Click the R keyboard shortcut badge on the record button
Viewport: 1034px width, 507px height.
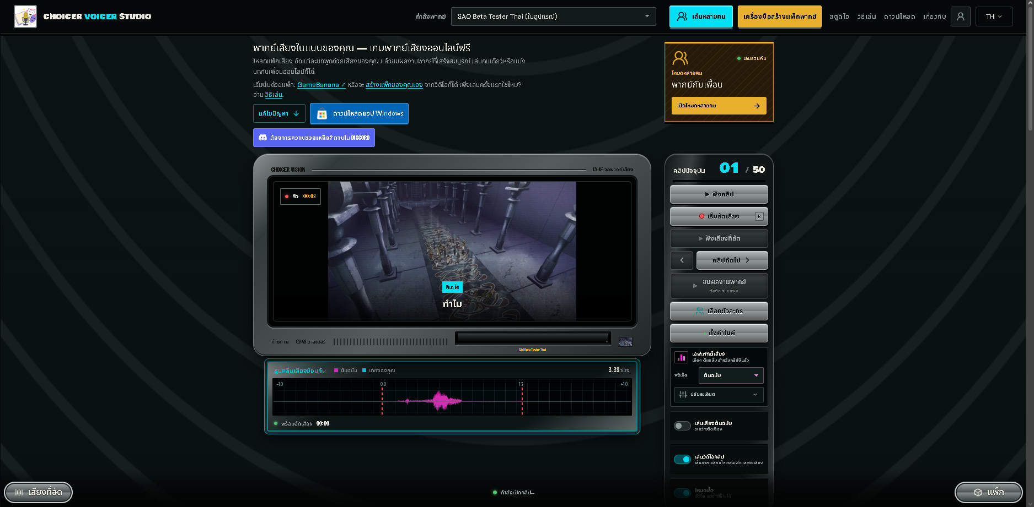coord(759,216)
